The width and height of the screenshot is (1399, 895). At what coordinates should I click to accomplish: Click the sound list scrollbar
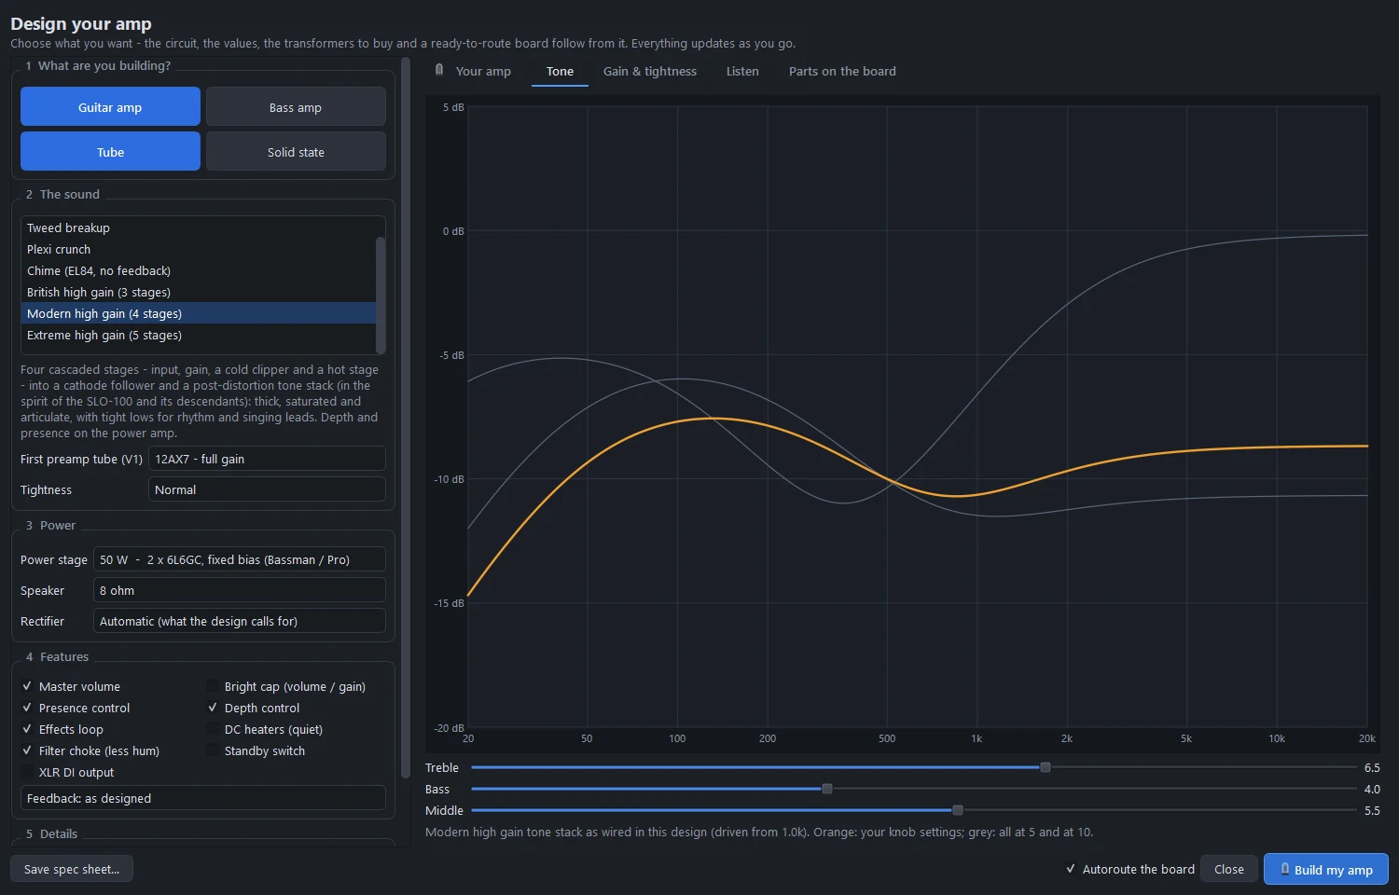(x=381, y=295)
